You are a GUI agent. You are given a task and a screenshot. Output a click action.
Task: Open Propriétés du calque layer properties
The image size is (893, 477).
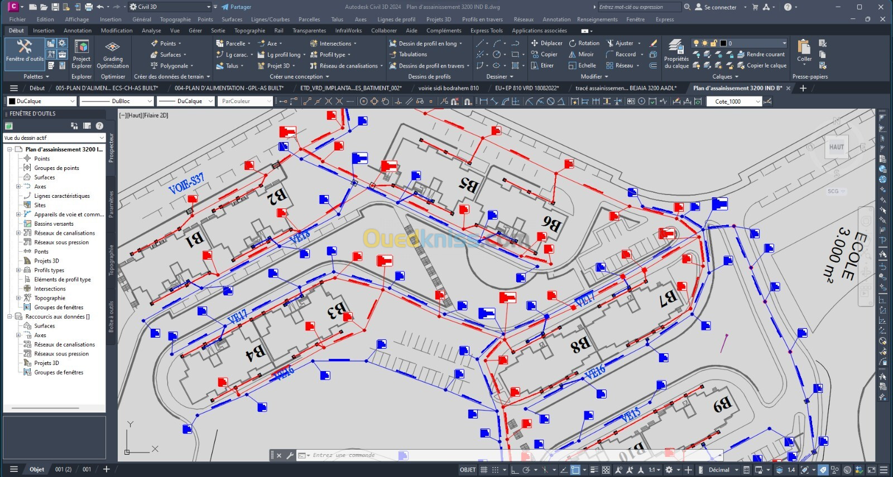tap(676, 55)
